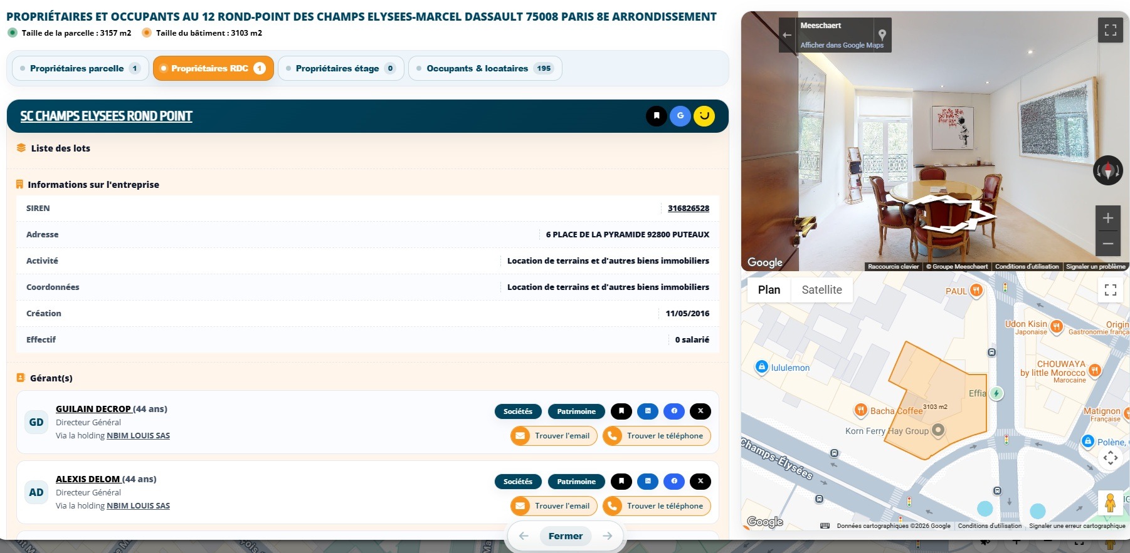
Task: Click the address 6 PLACE DE LA PYRAMIDE text
Action: [x=628, y=235]
